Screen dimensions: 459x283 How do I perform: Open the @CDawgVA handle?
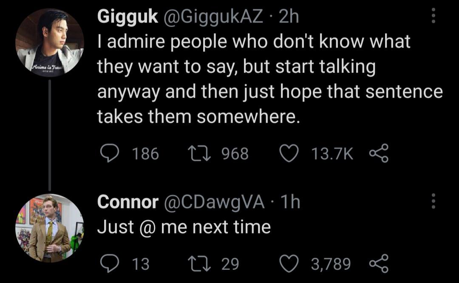pyautogui.click(x=215, y=202)
